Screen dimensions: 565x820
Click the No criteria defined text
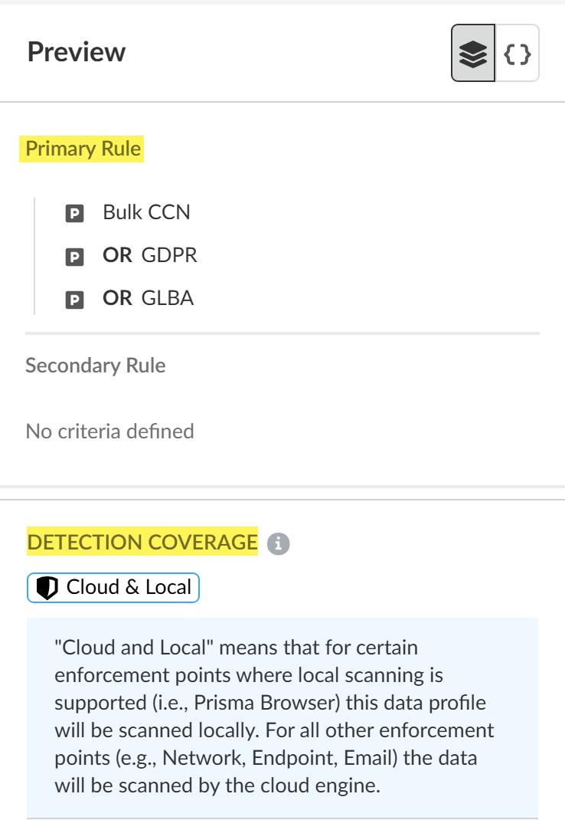click(x=109, y=431)
